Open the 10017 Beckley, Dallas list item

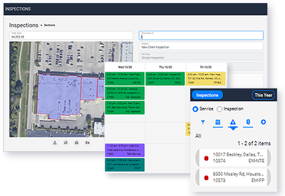(233, 157)
